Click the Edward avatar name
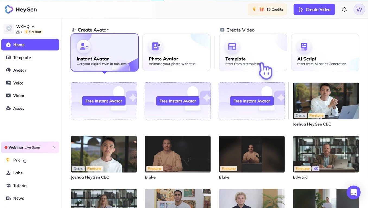 coord(300,177)
